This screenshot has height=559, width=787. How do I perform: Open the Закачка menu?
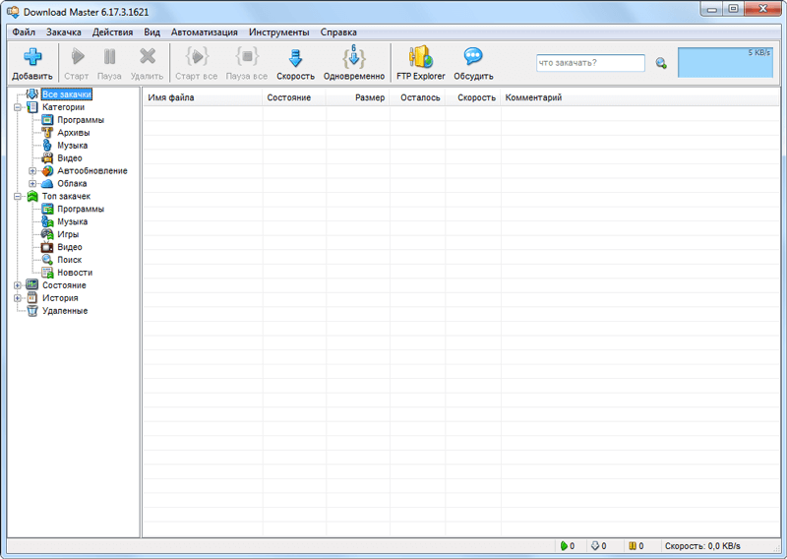[64, 32]
